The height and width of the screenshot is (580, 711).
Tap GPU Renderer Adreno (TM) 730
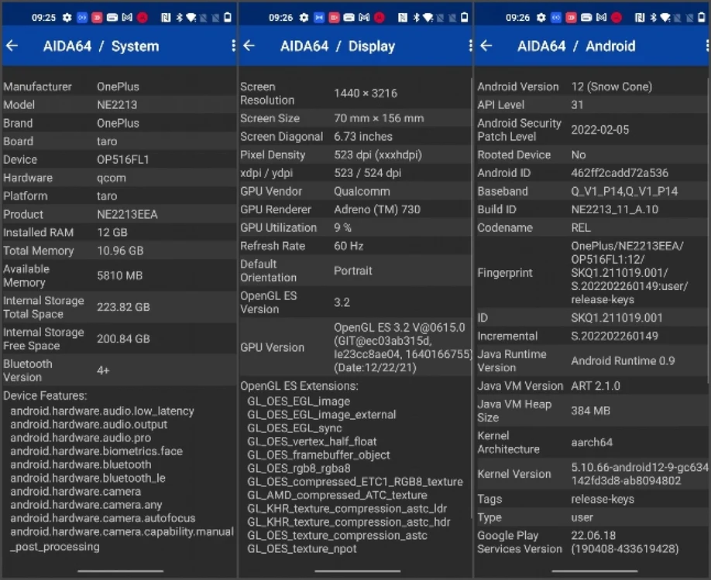click(x=377, y=209)
